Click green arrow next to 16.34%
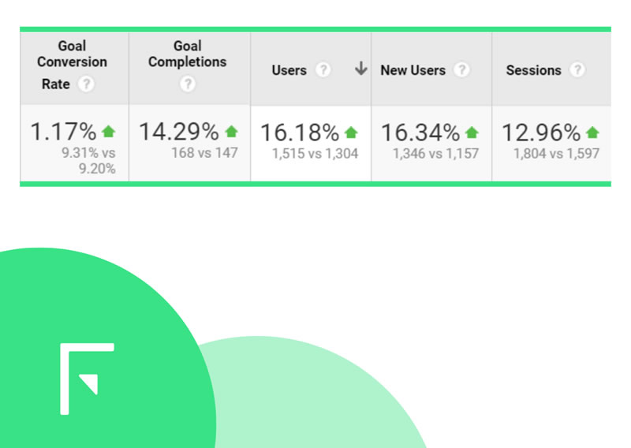Screen dimensions: 631x448 472,132
